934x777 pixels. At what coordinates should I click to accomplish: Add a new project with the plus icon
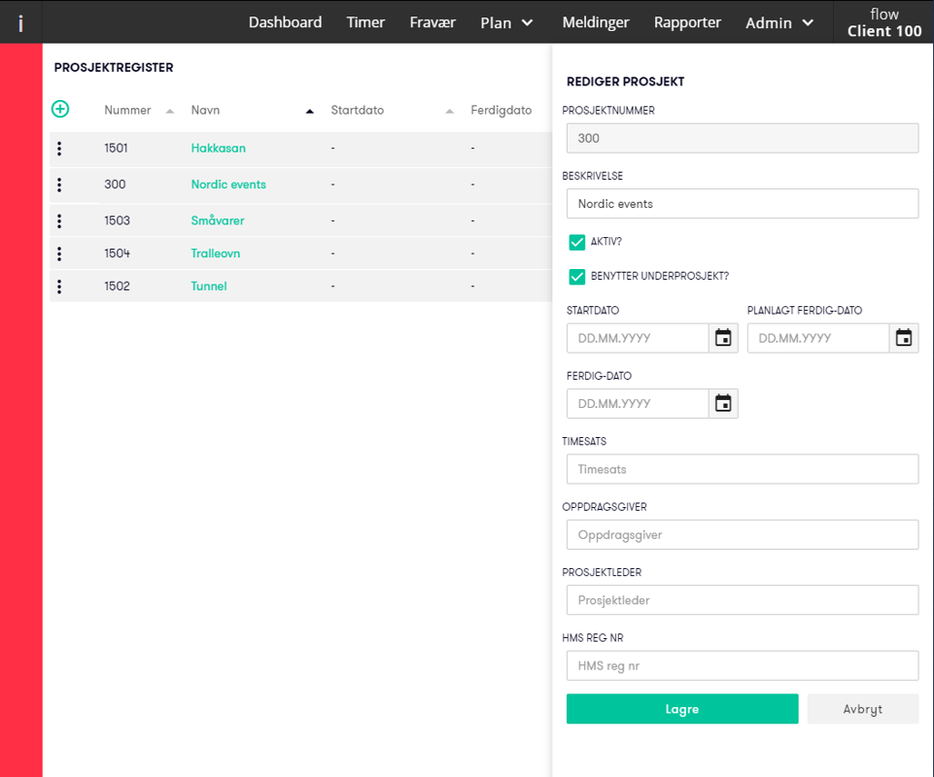60,109
